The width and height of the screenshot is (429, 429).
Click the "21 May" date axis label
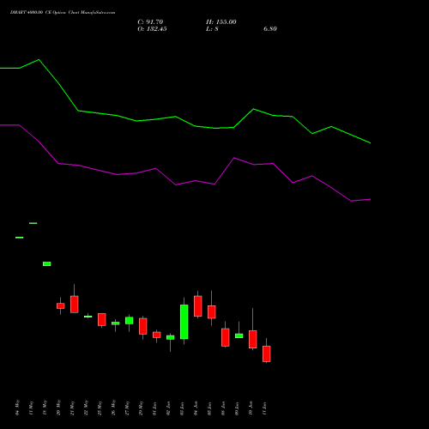click(73, 408)
